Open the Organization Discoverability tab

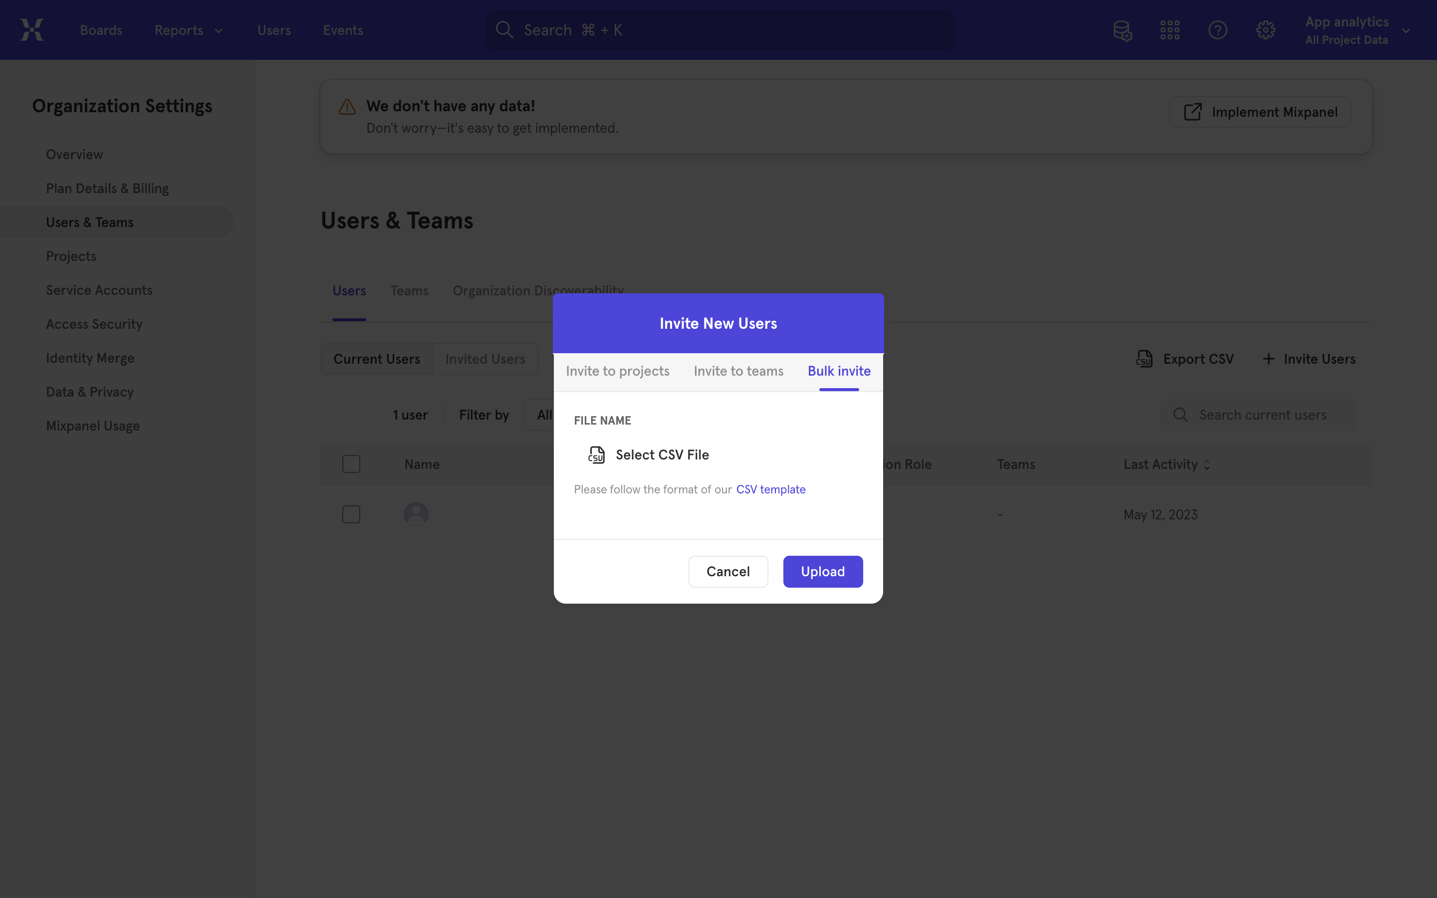538,291
